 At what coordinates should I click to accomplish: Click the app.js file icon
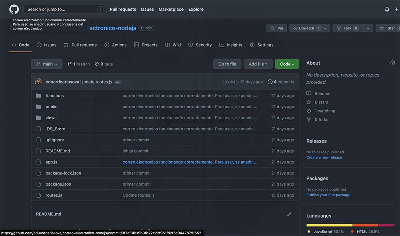[x=38, y=162]
